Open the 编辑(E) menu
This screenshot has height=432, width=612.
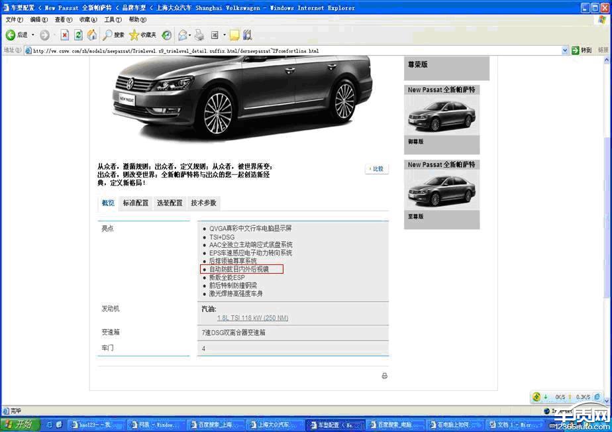pos(38,19)
